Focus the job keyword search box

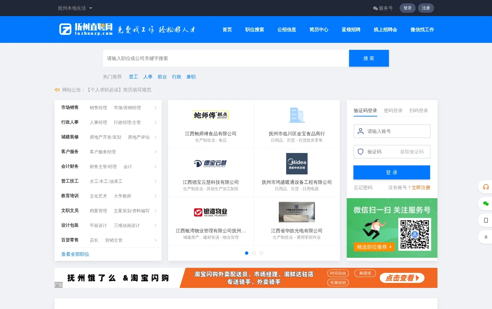pyautogui.click(x=226, y=58)
